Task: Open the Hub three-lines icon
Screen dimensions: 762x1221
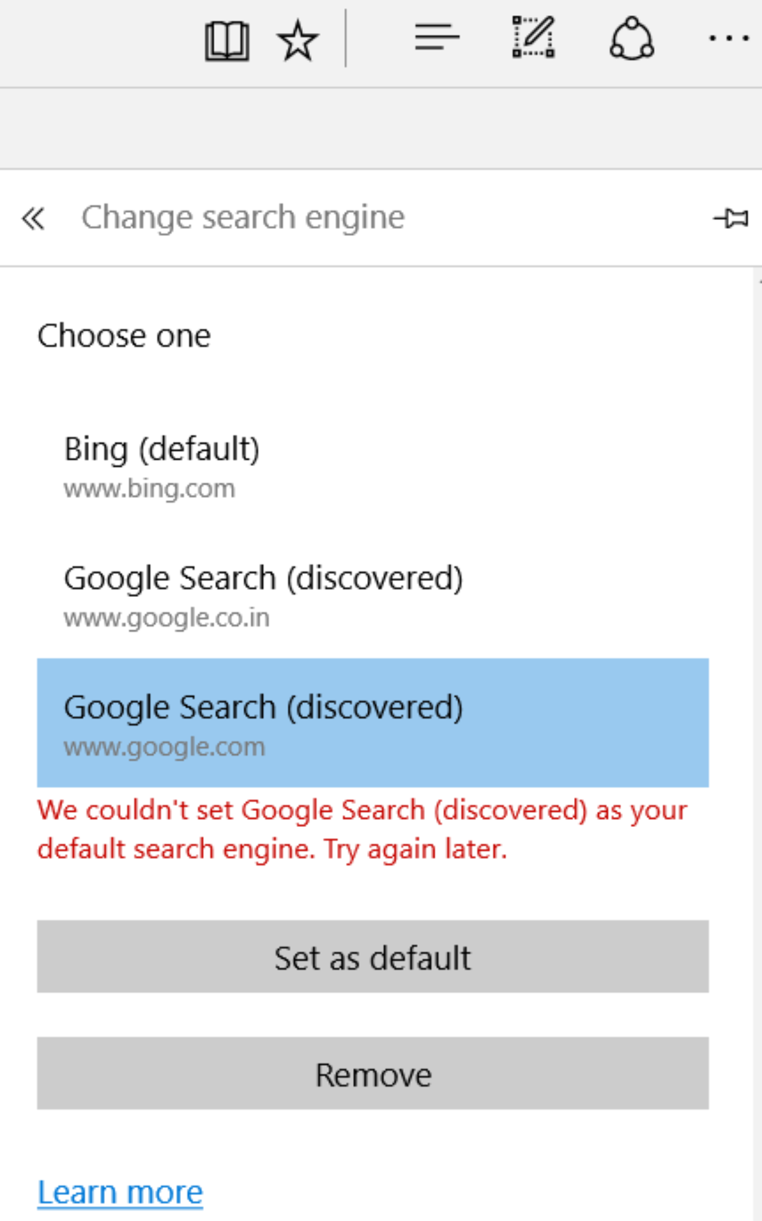Action: point(437,38)
